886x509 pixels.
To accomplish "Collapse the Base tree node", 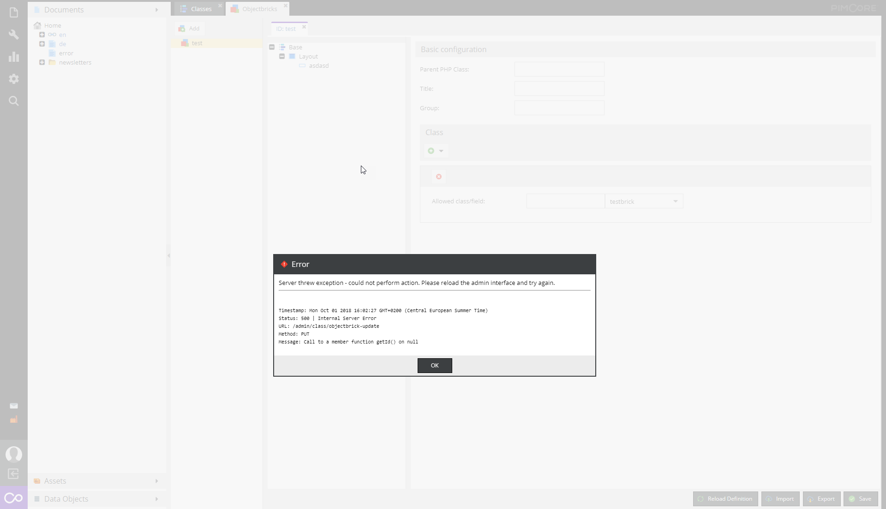I will pyautogui.click(x=272, y=47).
